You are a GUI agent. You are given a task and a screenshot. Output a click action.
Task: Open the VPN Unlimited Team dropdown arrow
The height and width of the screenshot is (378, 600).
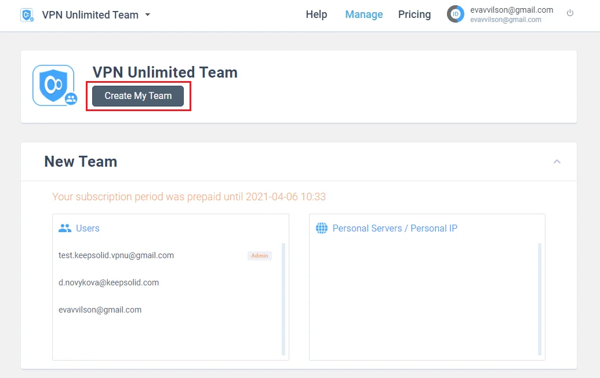coord(148,15)
